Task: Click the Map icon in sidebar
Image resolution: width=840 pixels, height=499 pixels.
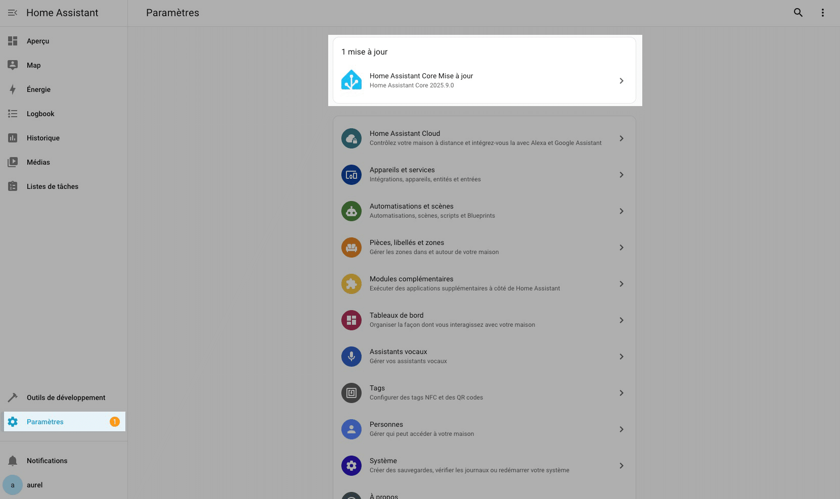Action: pos(13,65)
